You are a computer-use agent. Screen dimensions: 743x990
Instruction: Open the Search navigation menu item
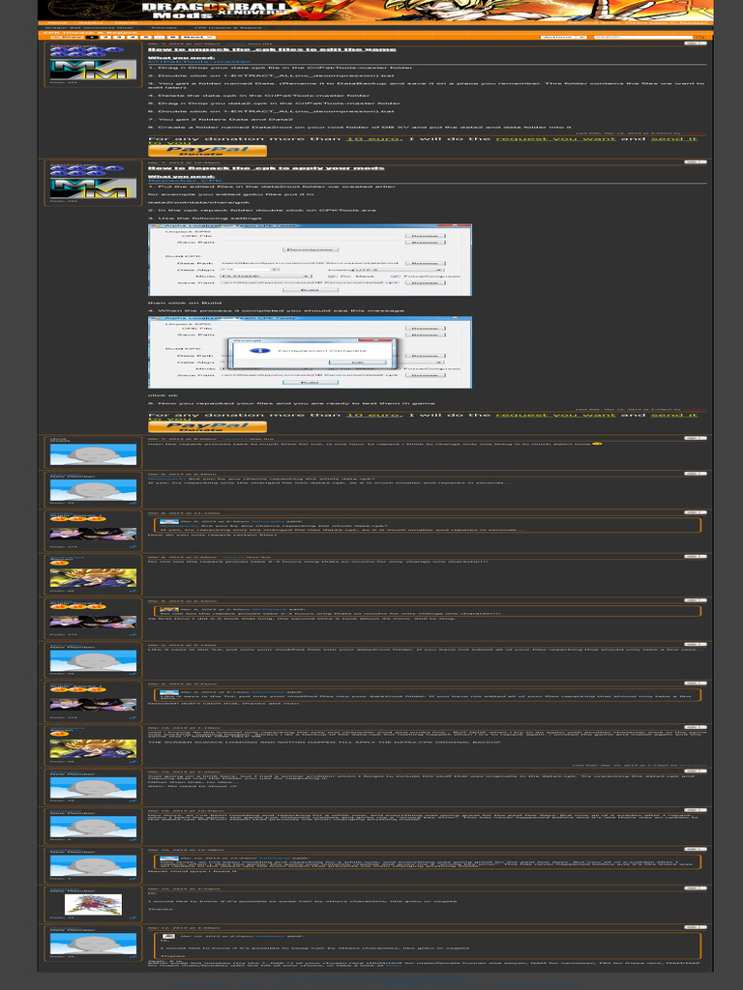tap(126, 23)
